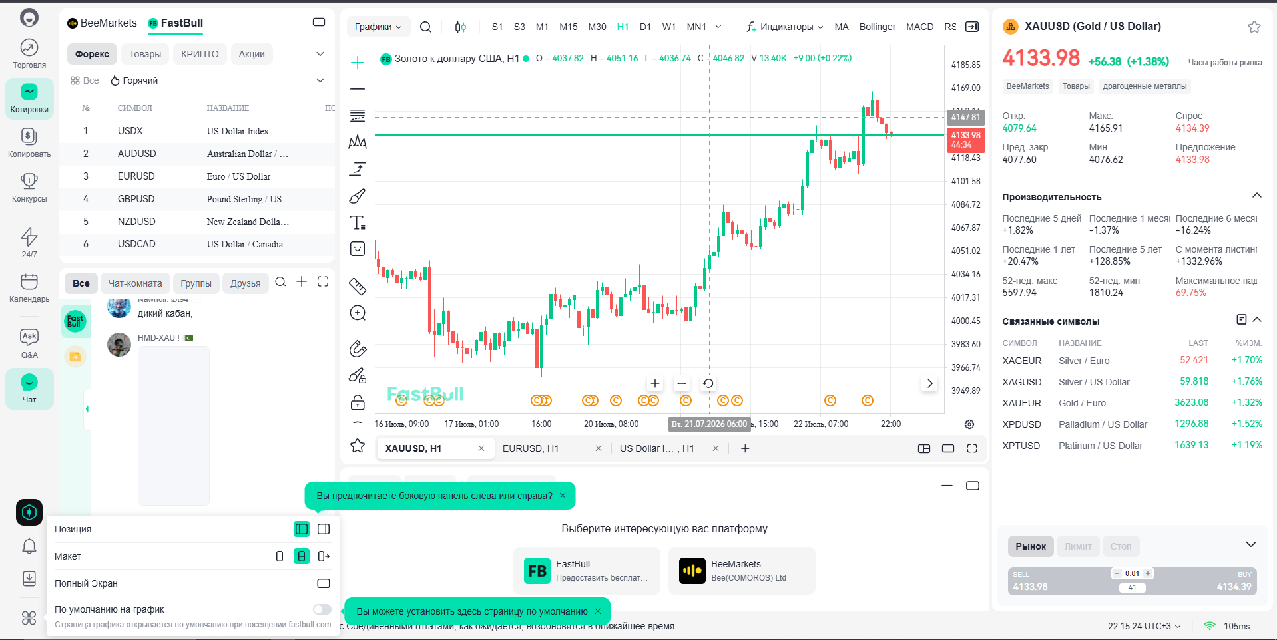Expand the Горячий filter row chevron

(x=320, y=80)
